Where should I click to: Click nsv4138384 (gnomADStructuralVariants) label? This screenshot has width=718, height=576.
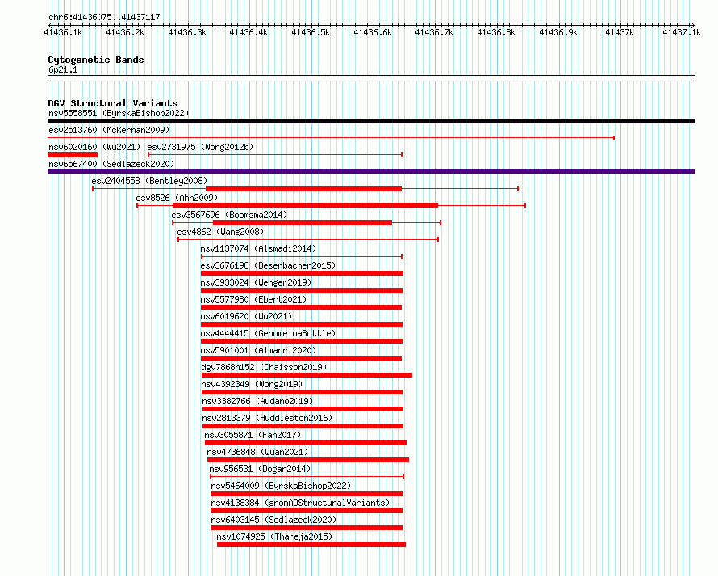pos(300,503)
